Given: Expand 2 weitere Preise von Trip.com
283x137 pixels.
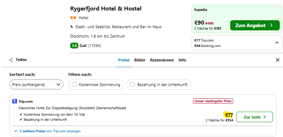Looking at the screenshot, I should coord(48,131).
